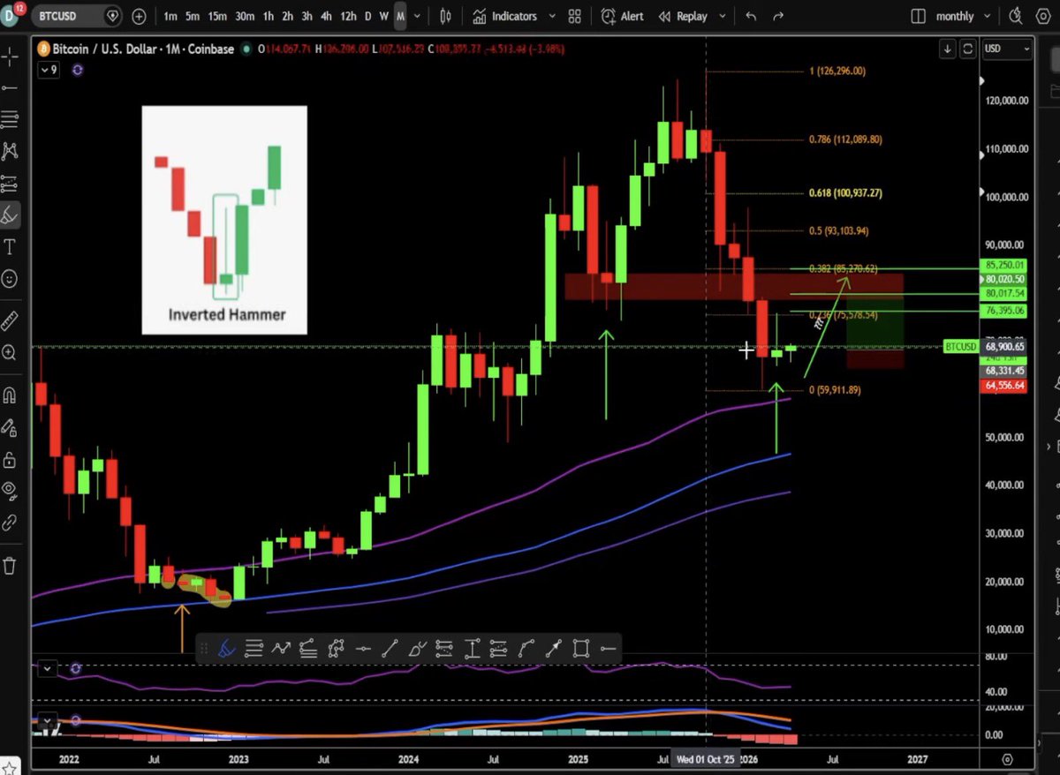Collapse the indicator legend showing 9
Viewport: 1060px width, 775px height.
tap(49, 69)
